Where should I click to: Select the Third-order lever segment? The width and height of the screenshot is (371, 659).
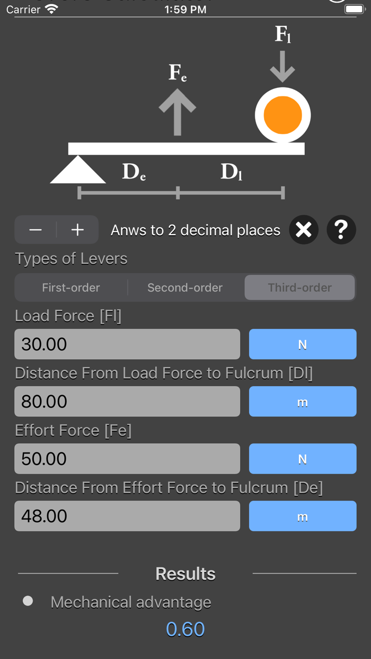pyautogui.click(x=299, y=288)
